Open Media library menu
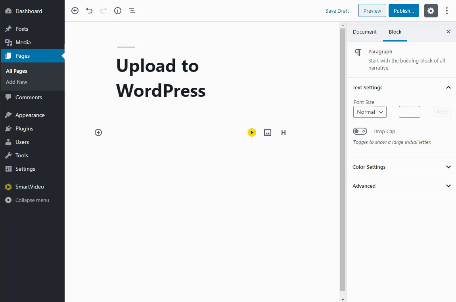Screen dimensions: 456x302 coord(32,42)
